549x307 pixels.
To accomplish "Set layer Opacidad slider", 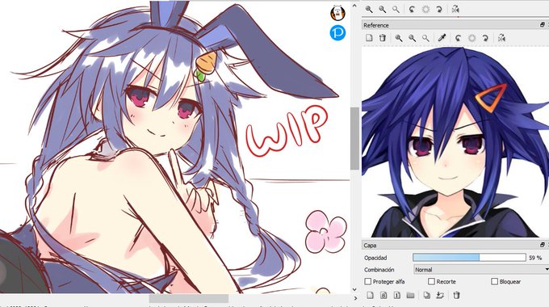I will click(x=469, y=258).
